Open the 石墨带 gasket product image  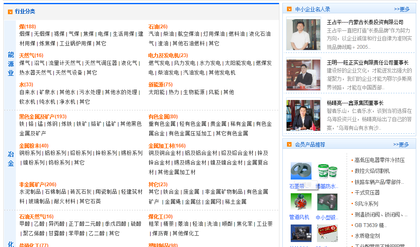pyautogui.click(x=301, y=171)
